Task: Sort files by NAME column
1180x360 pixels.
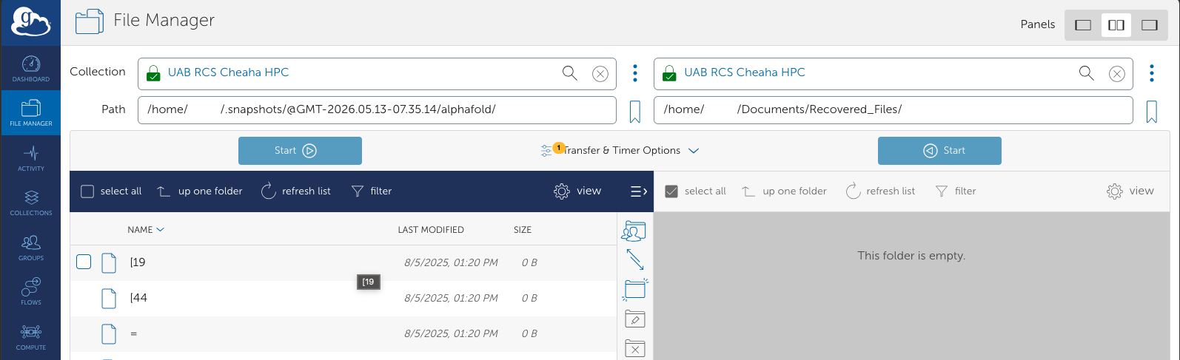Action: coord(146,230)
